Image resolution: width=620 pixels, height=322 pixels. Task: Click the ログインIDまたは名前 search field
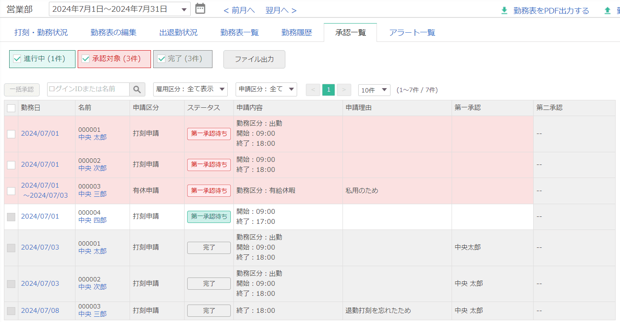click(89, 89)
